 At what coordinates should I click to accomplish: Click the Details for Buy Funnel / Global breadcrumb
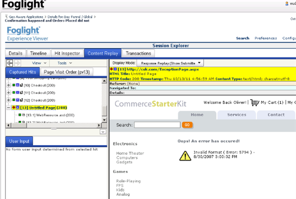pos(70,17)
